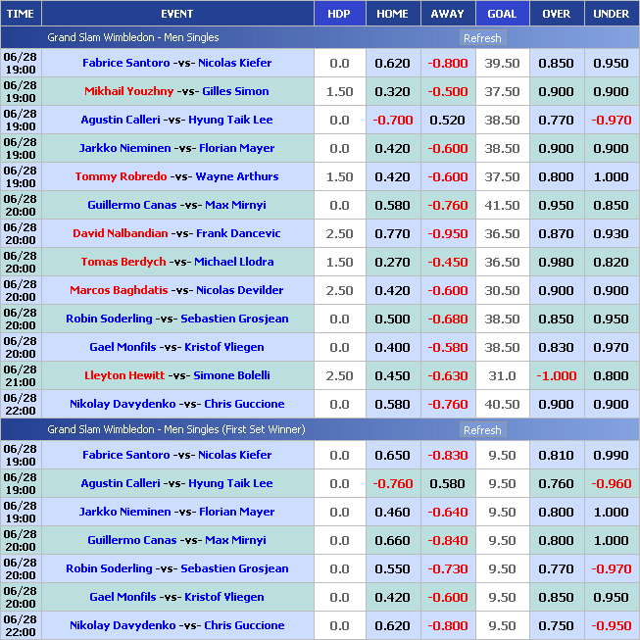Select first set away odds -0.840 for Canas match
The height and width of the screenshot is (640, 640).
[x=447, y=540]
